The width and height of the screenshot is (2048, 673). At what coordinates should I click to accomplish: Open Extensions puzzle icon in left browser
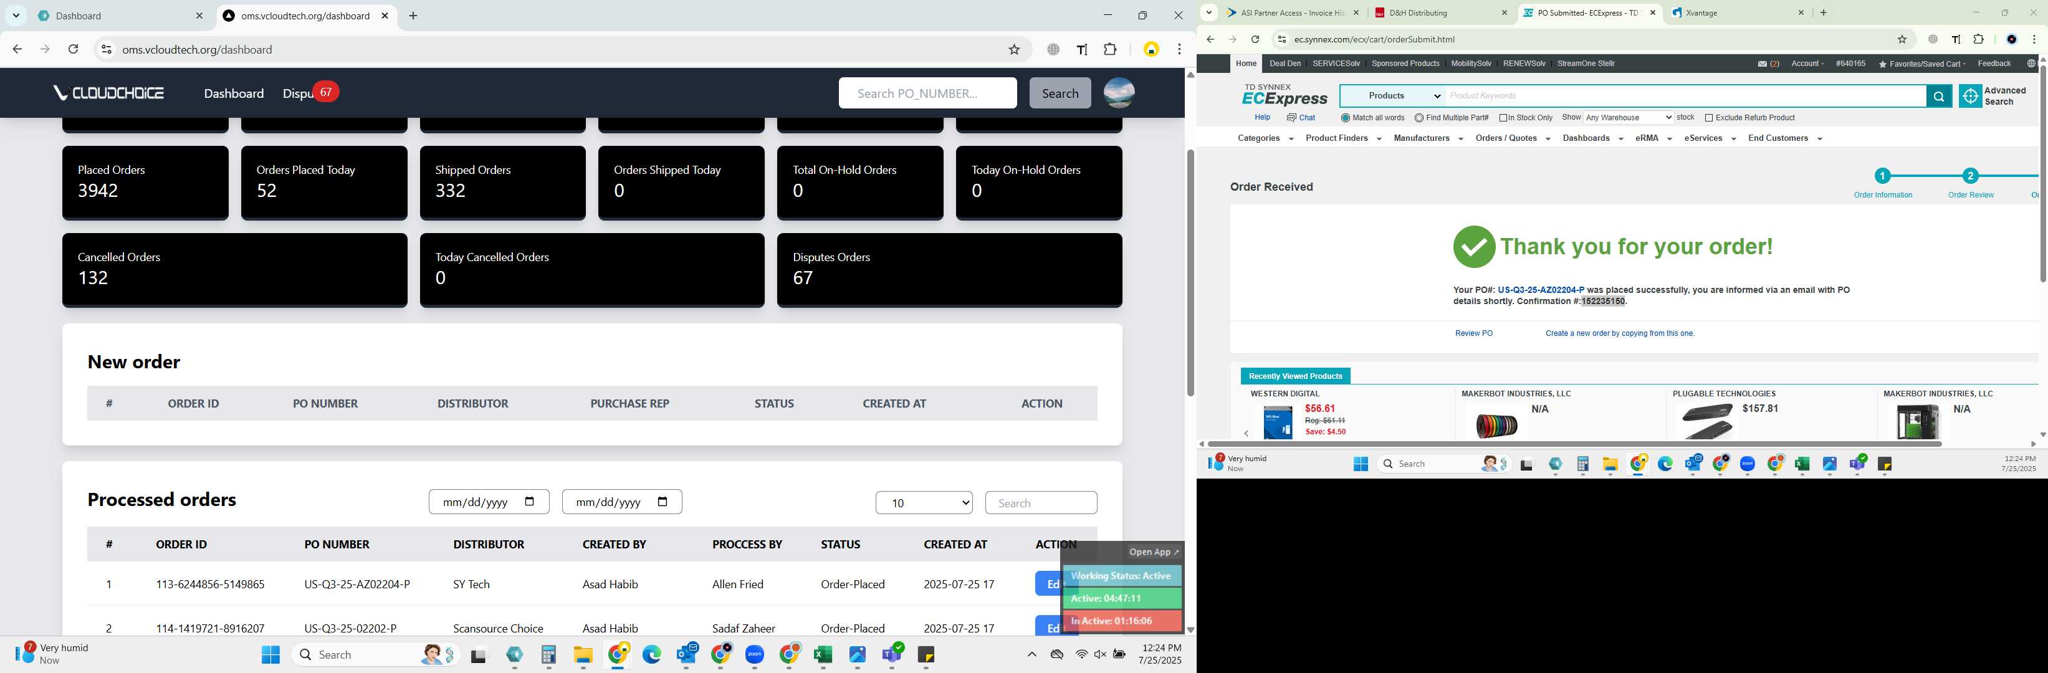1110,49
